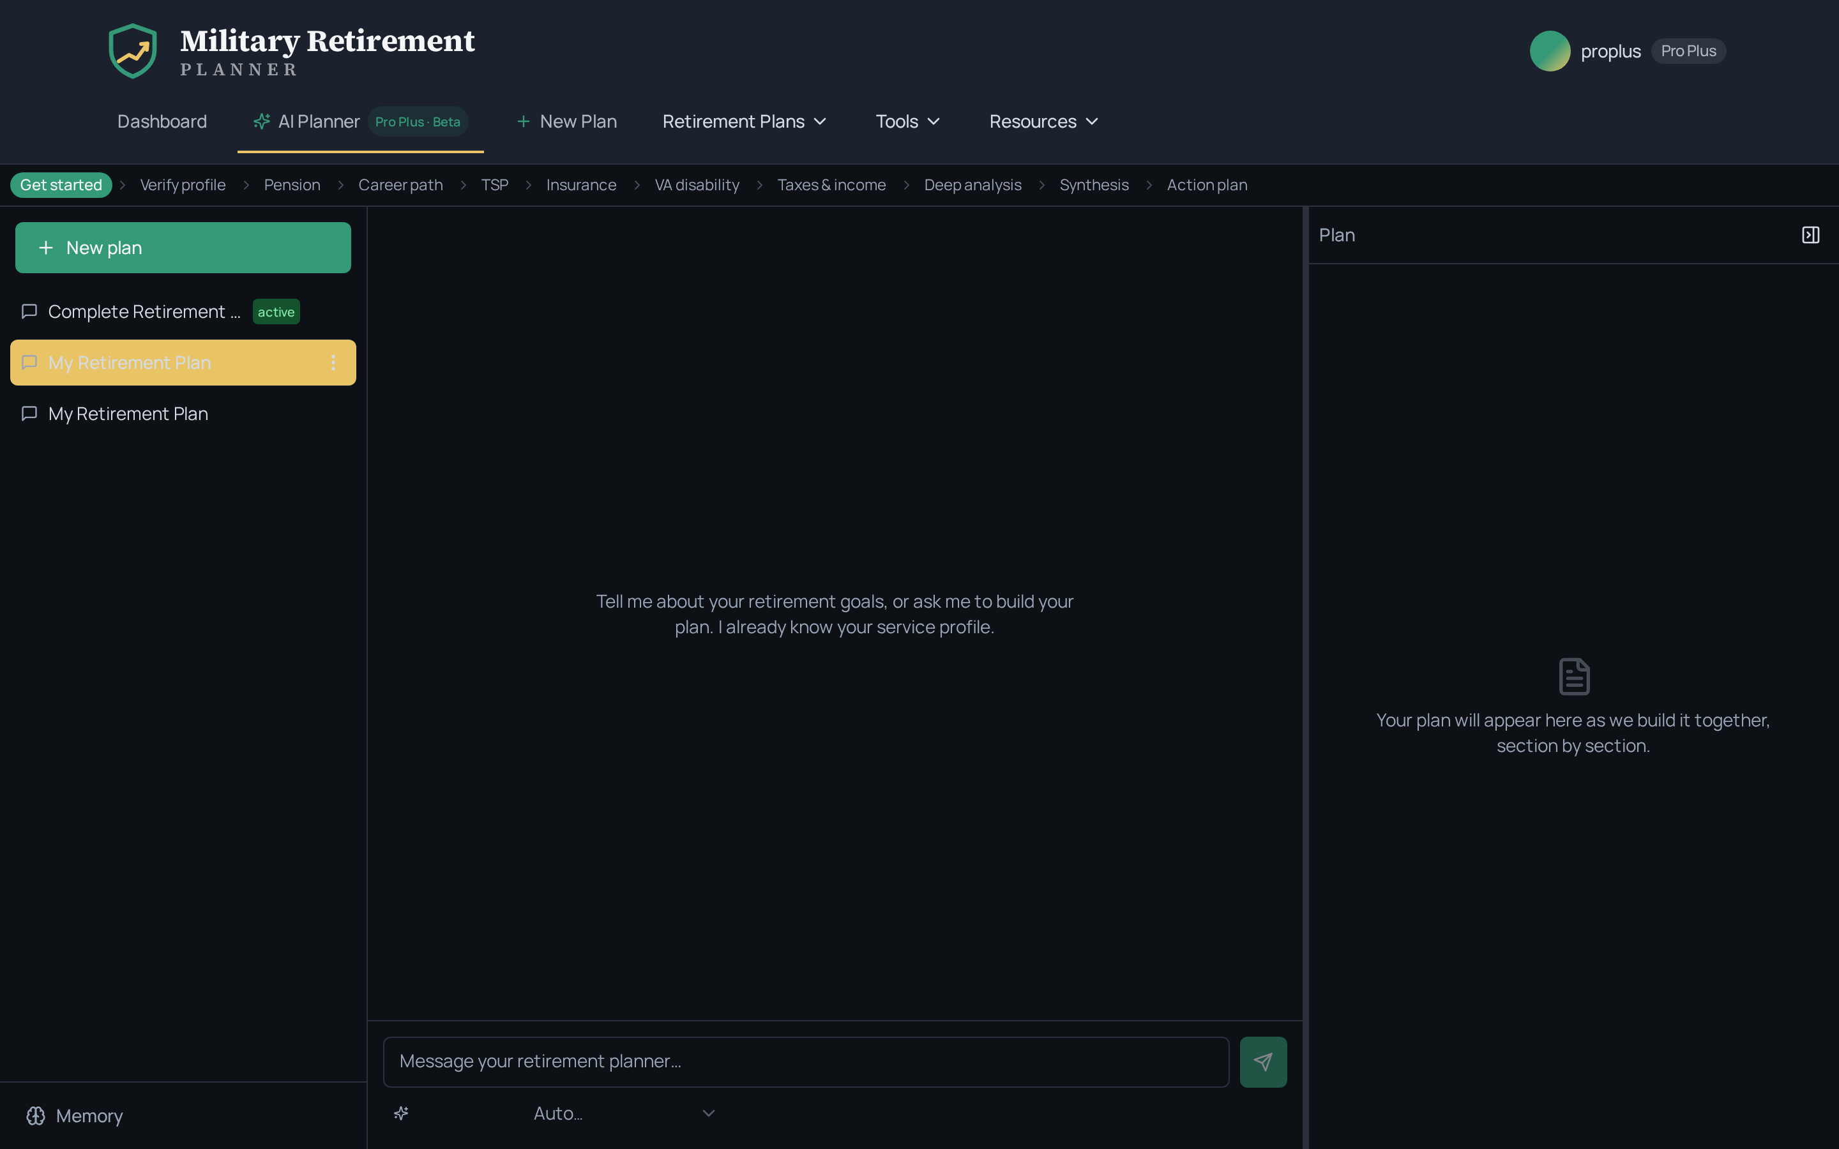Click the Pro Plus · Beta badge
This screenshot has width=1839, height=1149.
coord(417,121)
